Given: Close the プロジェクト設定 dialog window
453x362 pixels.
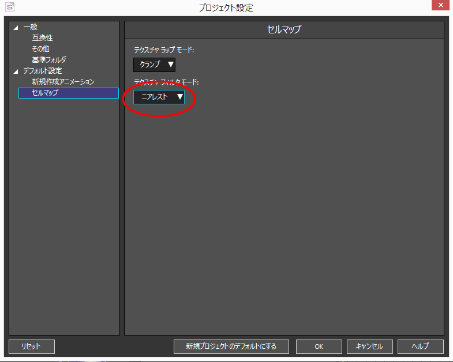Looking at the screenshot, I should [x=440, y=5].
